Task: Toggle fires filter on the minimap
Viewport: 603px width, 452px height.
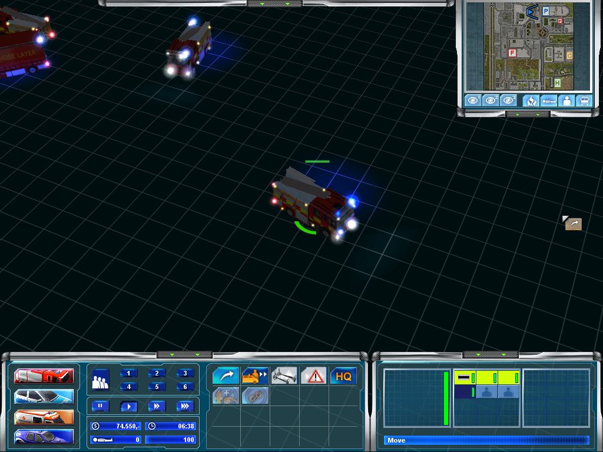Action: (x=531, y=101)
